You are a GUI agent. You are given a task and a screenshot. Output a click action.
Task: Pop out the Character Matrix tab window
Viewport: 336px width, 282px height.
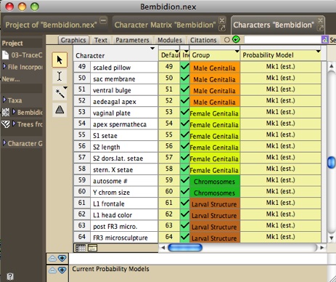[x=222, y=28]
